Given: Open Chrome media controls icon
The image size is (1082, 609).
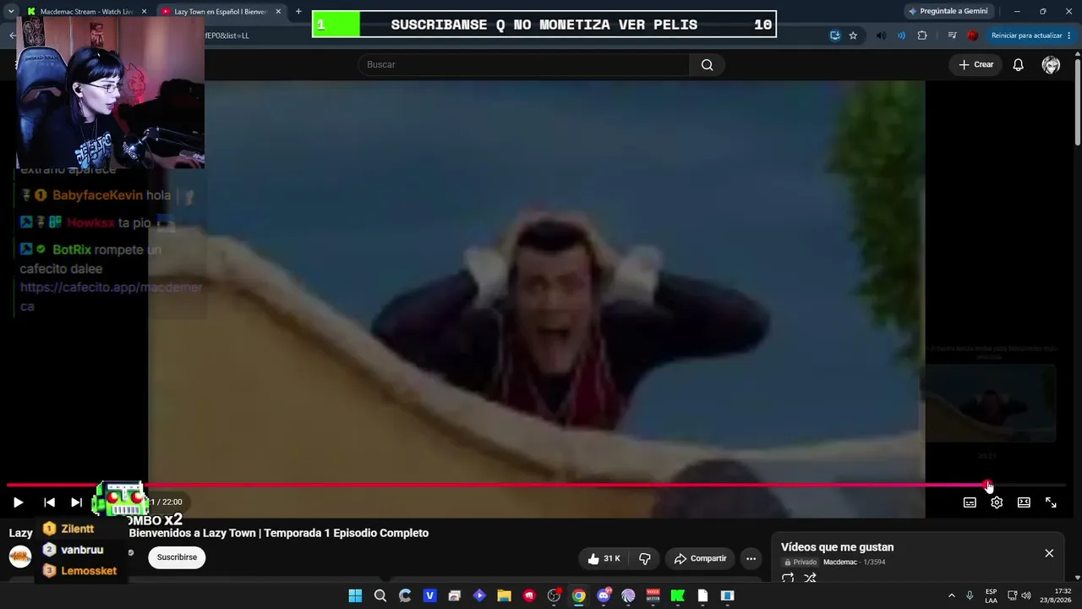Looking at the screenshot, I should pos(953,36).
